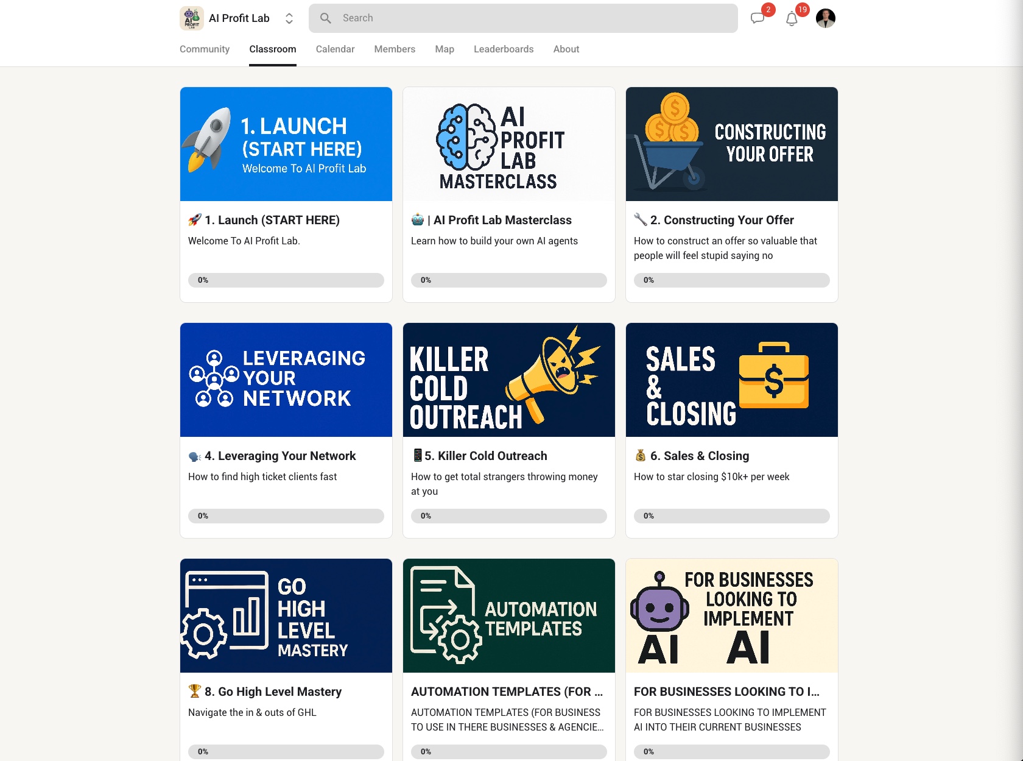Click the user profile avatar
Screen dimensions: 1023x761
826,18
